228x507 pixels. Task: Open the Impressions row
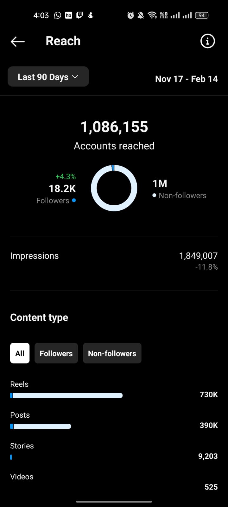click(114, 261)
